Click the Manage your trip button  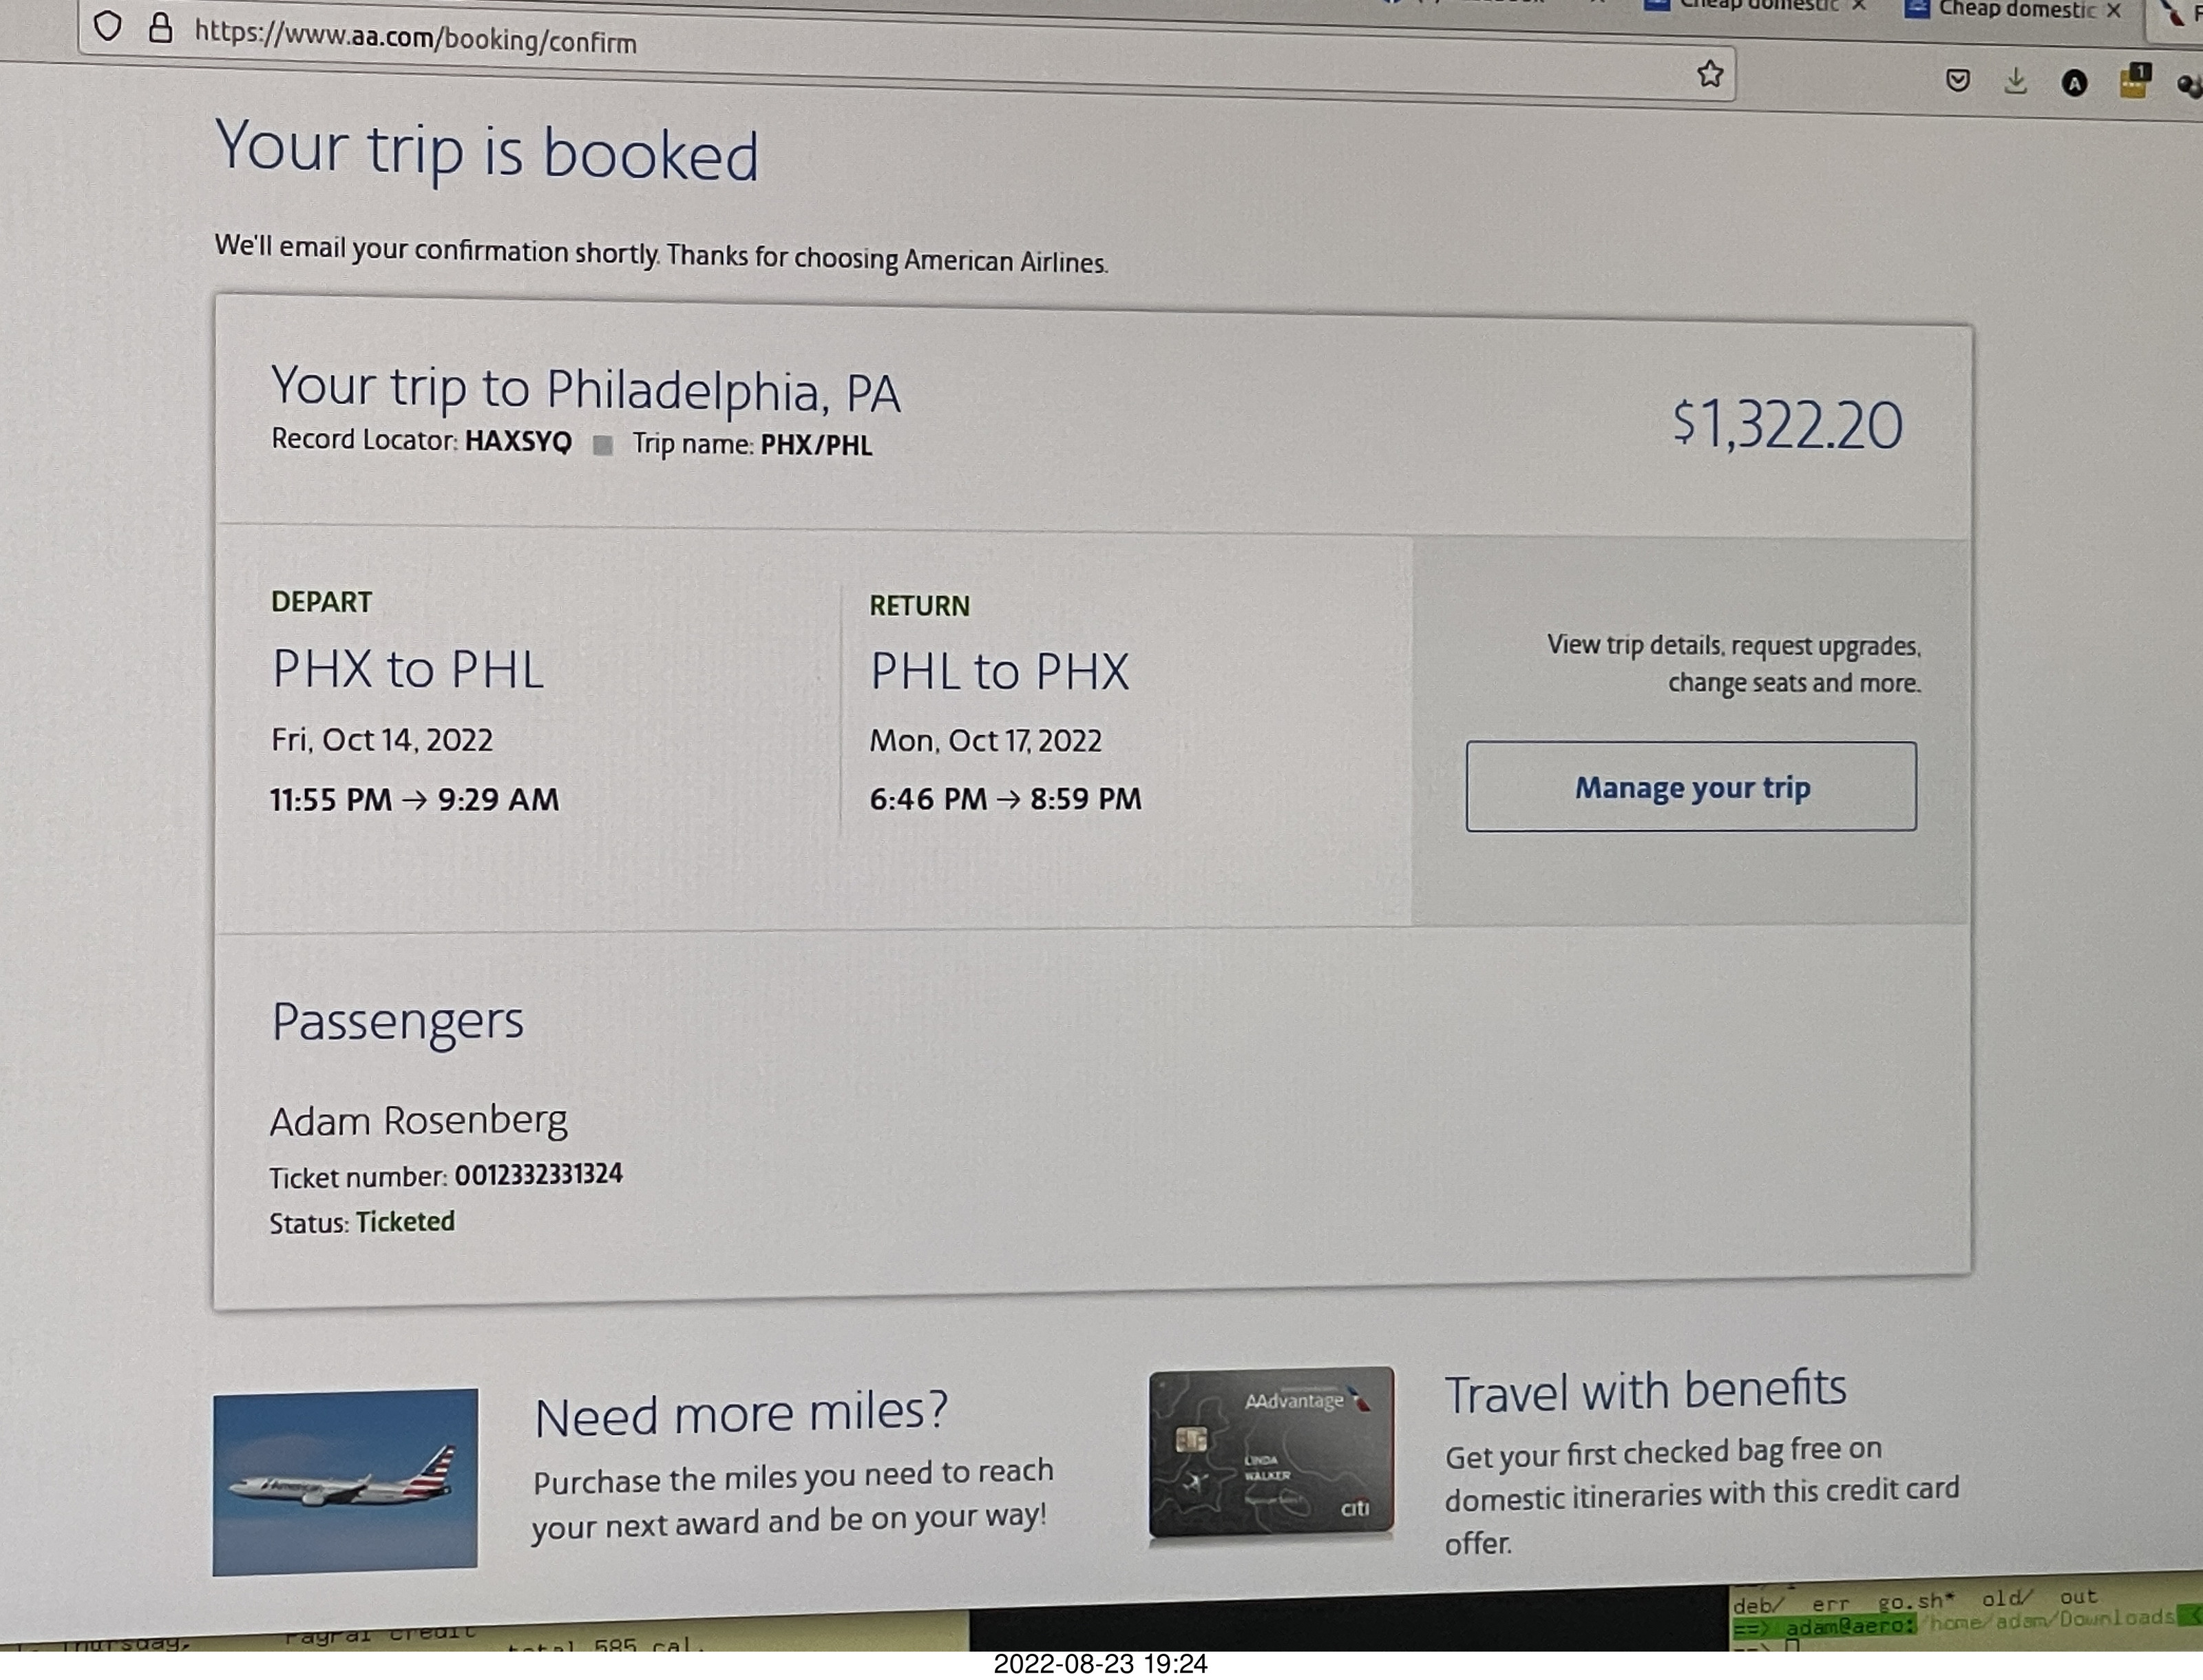tap(1691, 787)
